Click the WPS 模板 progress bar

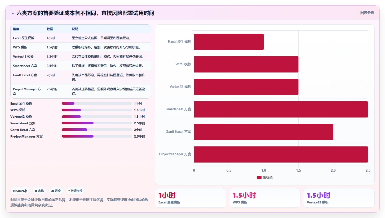pyautogui.click(x=97, y=110)
